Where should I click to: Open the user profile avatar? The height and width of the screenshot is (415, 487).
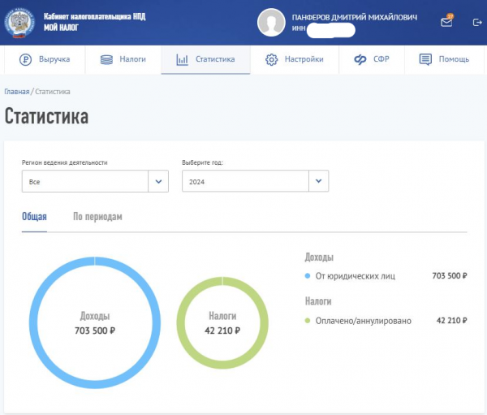(271, 22)
